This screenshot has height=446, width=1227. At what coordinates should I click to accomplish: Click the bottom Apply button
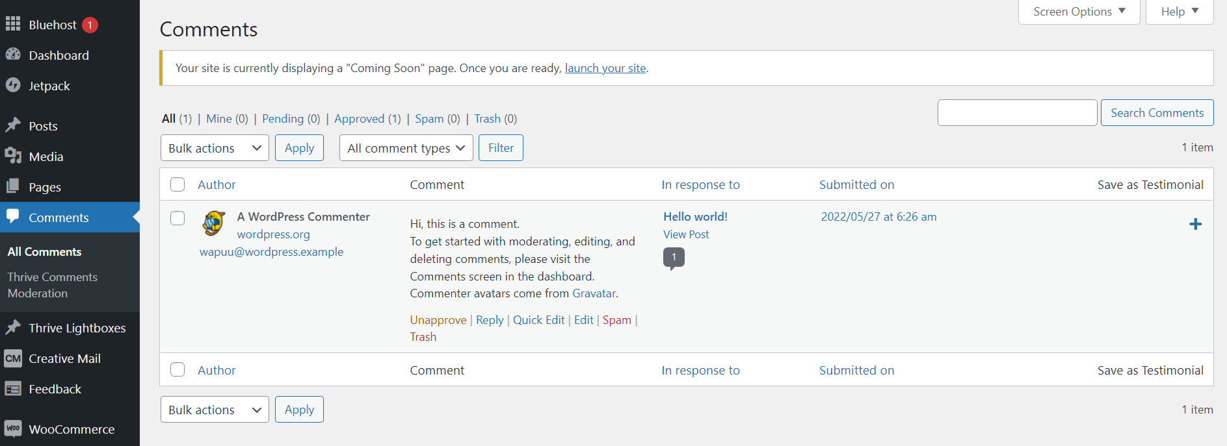coord(299,410)
